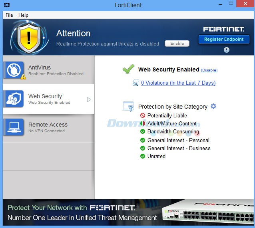Select the AntiVirus tab

coord(48,70)
